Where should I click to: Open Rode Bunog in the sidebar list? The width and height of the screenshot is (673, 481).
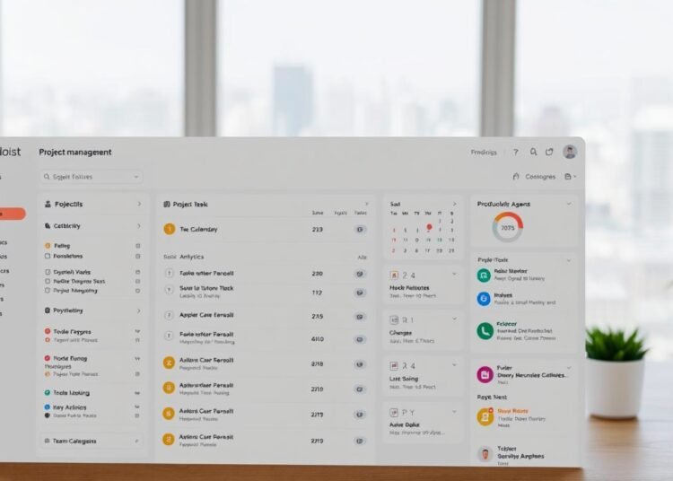(70, 358)
